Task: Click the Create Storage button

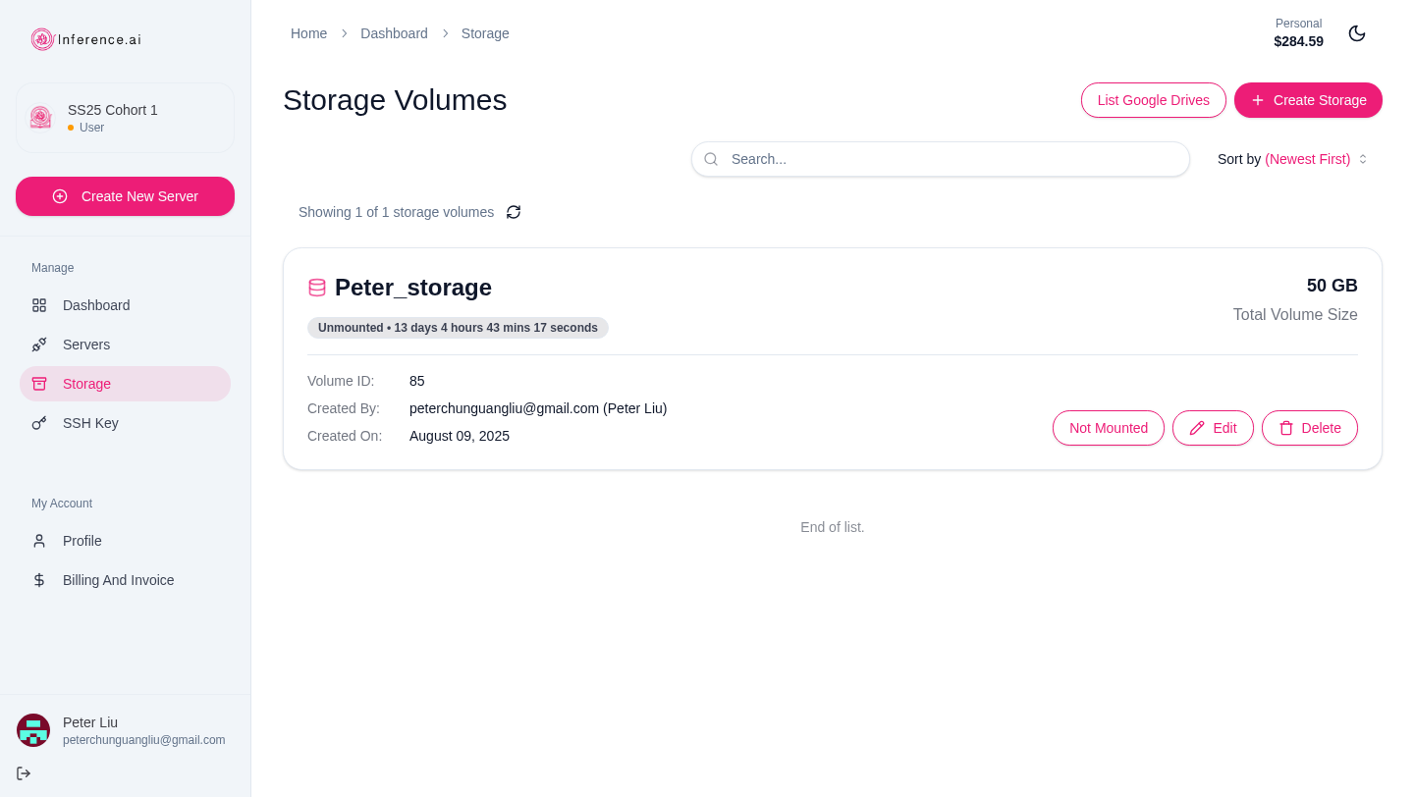Action: click(1308, 100)
